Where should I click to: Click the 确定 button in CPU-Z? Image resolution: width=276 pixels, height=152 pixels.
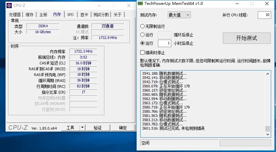pyautogui.click(x=123, y=128)
